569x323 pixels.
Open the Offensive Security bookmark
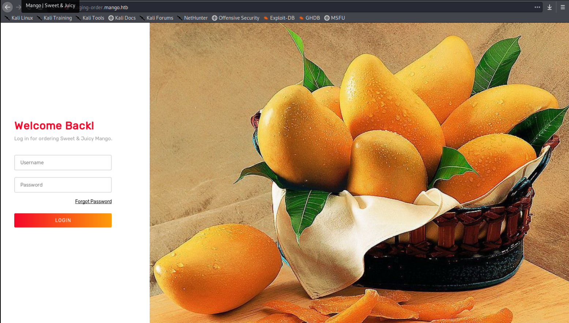pyautogui.click(x=236, y=18)
